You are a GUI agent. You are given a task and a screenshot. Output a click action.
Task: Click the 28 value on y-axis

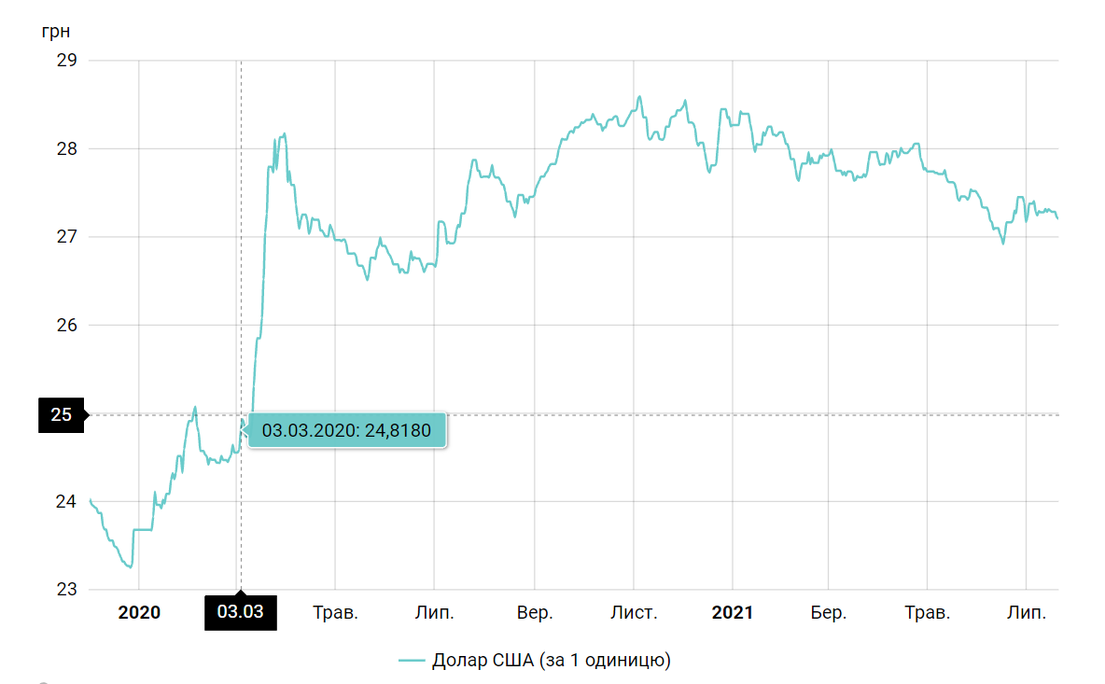click(67, 148)
